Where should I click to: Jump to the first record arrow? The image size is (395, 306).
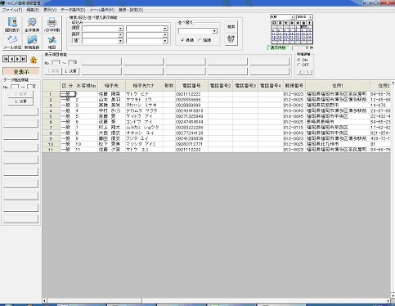(6, 59)
